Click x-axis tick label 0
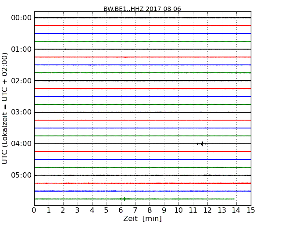The width and height of the screenshot is (285, 228). (x=34, y=210)
